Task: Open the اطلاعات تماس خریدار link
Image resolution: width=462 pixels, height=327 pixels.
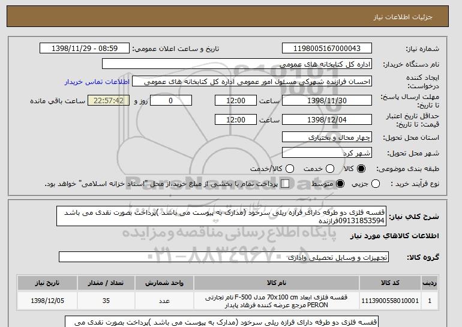Action: pos(97,82)
